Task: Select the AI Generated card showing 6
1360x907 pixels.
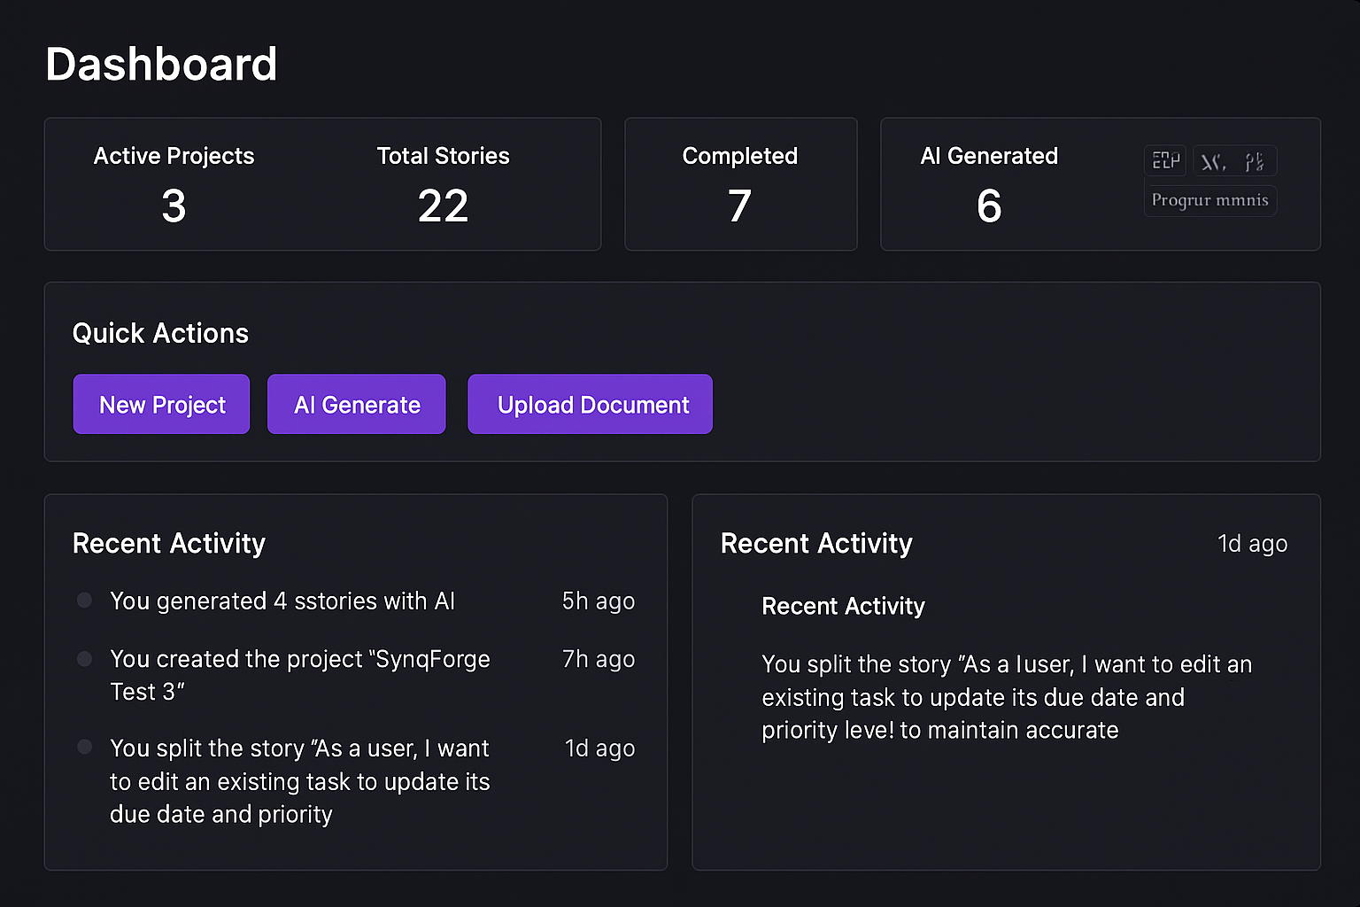Action: pos(989,183)
